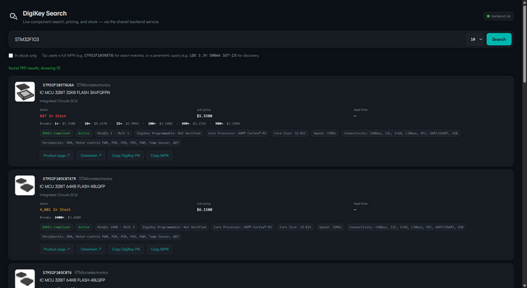Click the $5.5500 unit price
Screen dimensions: 527x288
coord(205,116)
